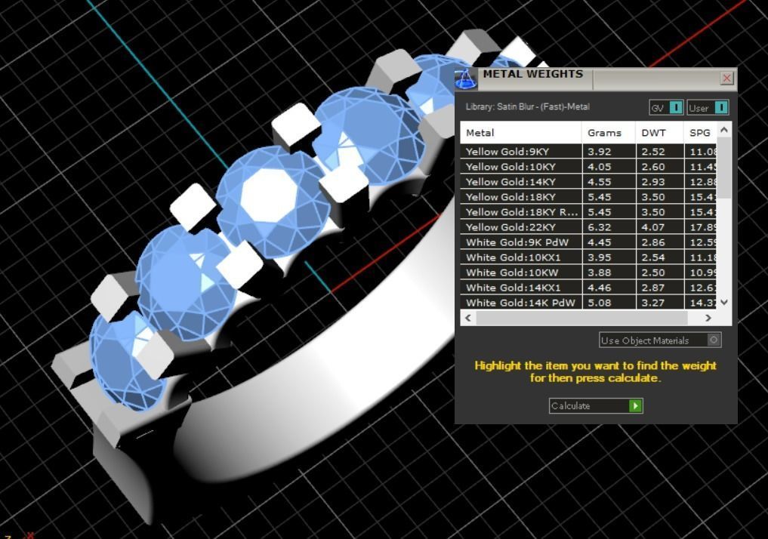Select the White Gold:10KW row
This screenshot has height=539, width=768.
pyautogui.click(x=588, y=273)
